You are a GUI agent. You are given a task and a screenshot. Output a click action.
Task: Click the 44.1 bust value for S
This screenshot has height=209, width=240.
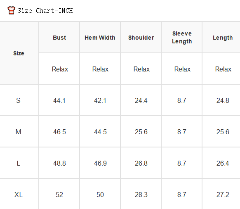tap(59, 101)
